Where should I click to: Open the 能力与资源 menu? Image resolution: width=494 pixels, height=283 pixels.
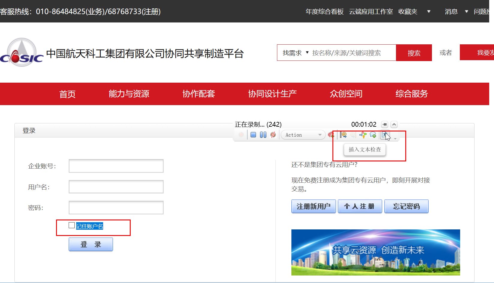(x=129, y=94)
